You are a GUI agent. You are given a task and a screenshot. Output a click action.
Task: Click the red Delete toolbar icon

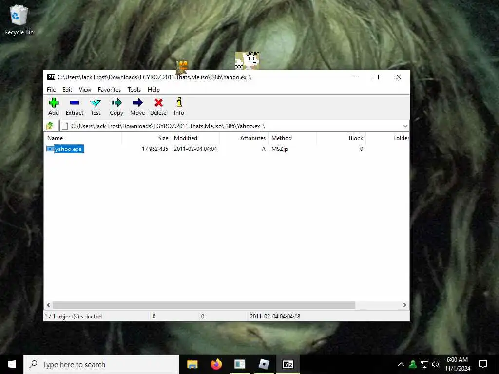(x=158, y=103)
